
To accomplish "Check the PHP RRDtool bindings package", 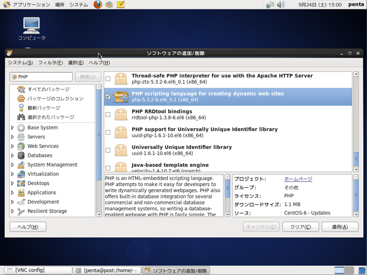I will click(x=108, y=114).
